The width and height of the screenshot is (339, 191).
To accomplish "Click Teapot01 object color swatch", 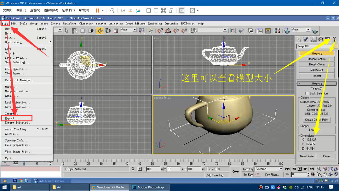I will pyautogui.click(x=336, y=46).
